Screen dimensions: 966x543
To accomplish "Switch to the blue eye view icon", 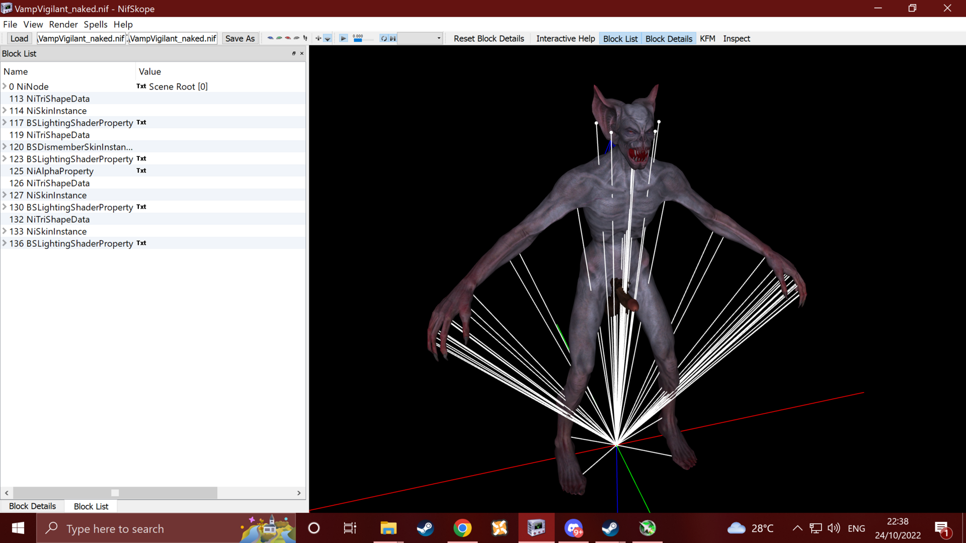I will (270, 38).
